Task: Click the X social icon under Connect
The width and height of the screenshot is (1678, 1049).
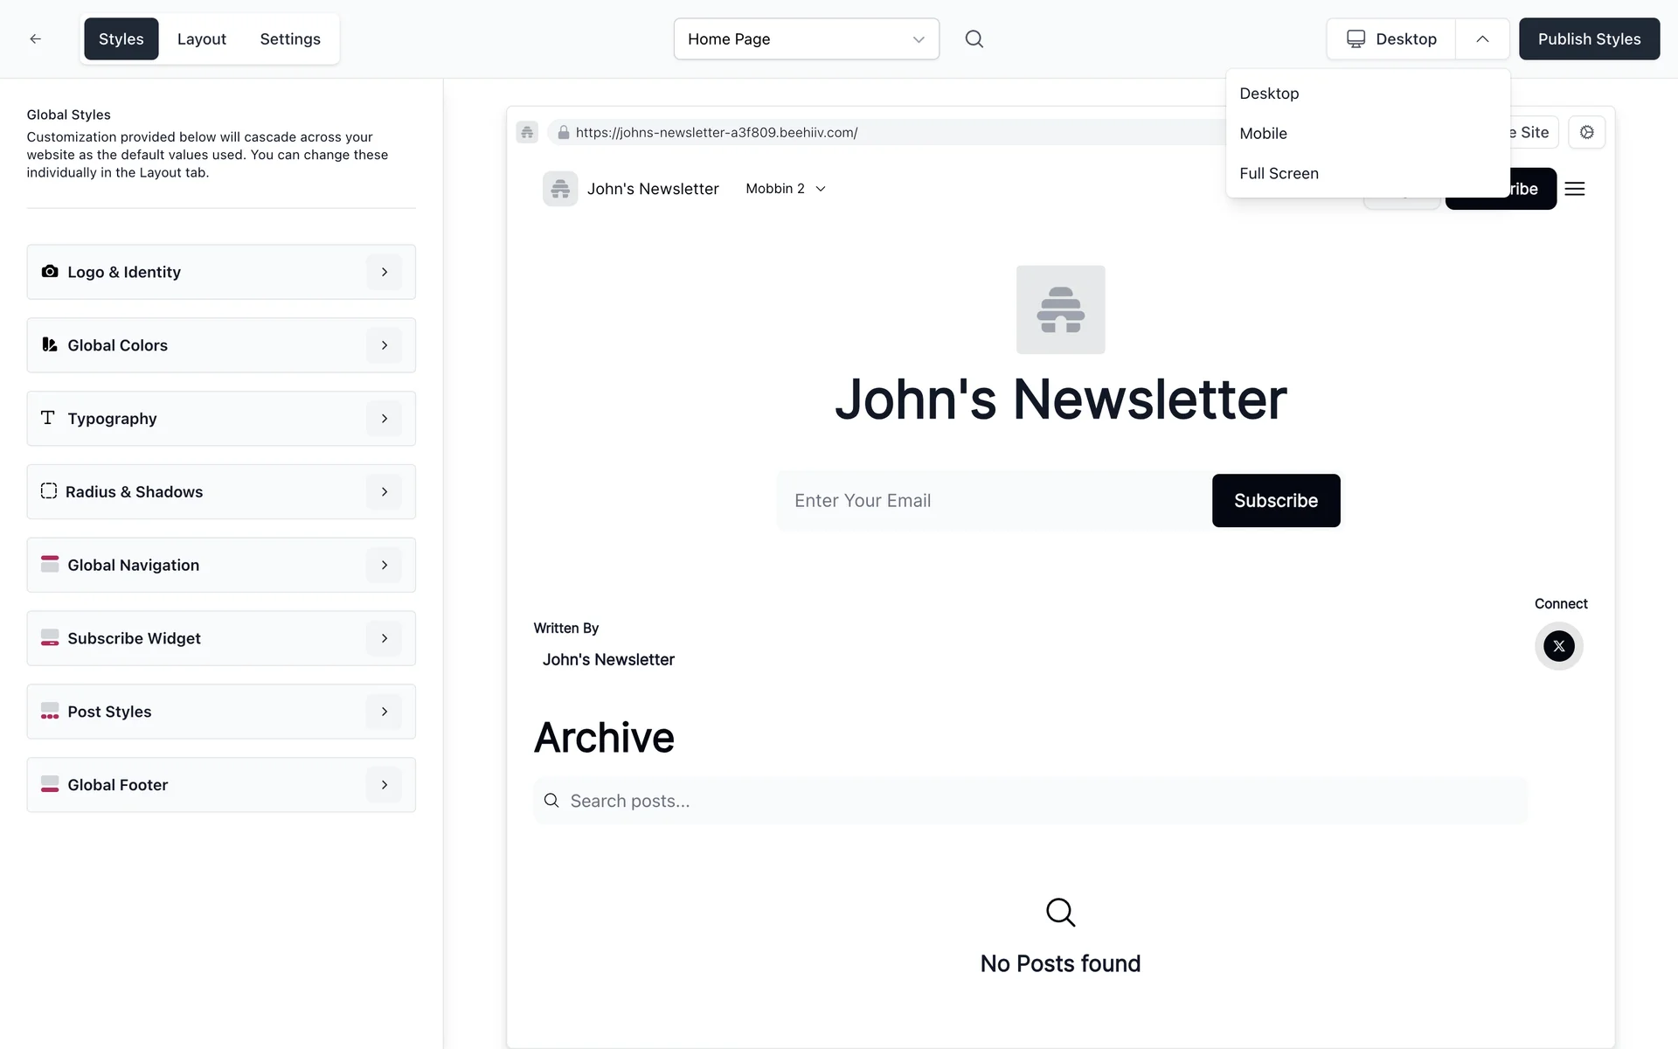Action: (1558, 646)
